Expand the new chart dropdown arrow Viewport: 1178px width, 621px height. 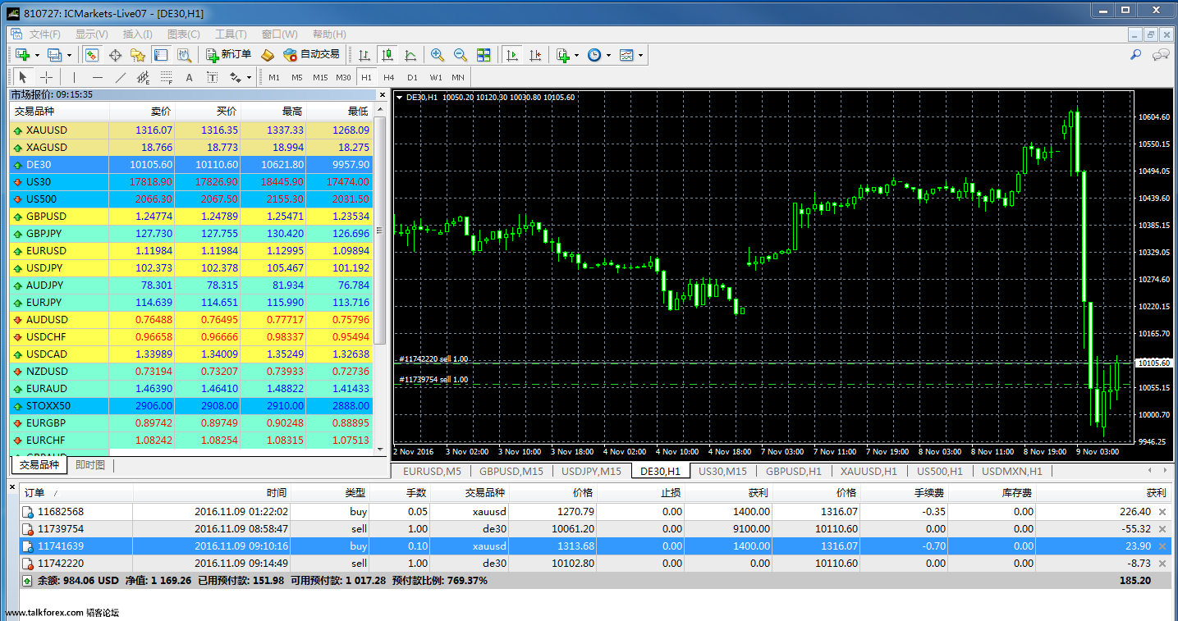[37, 56]
